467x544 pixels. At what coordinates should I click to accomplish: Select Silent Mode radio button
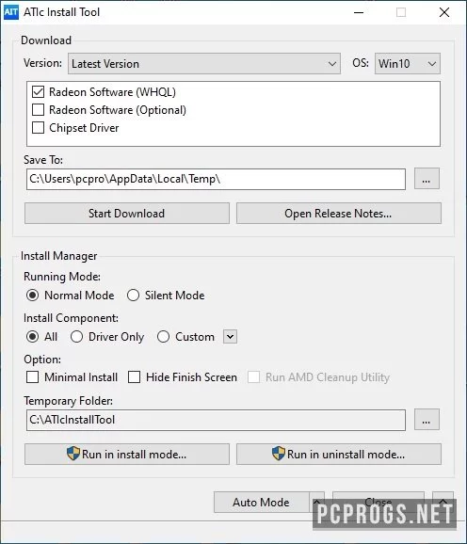(x=134, y=296)
